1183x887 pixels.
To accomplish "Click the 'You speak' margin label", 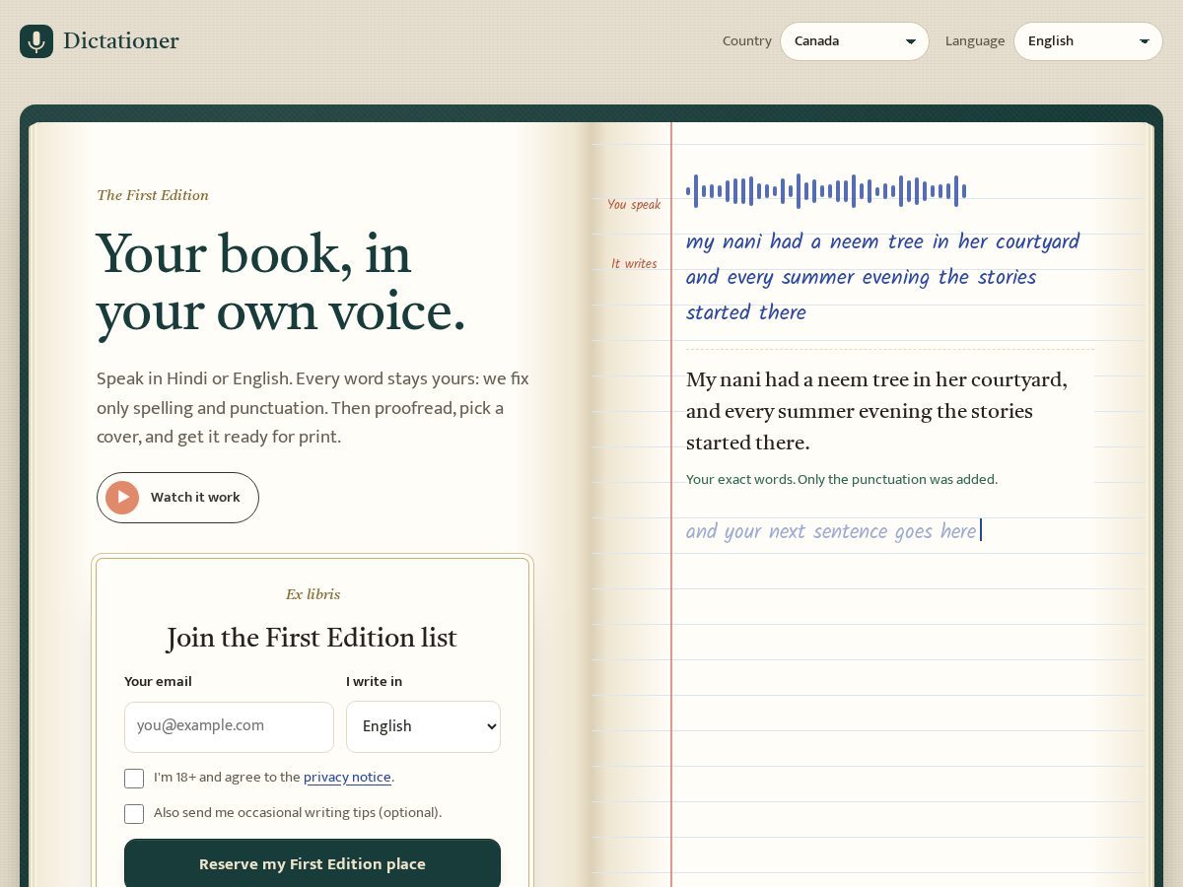I will click(x=634, y=205).
